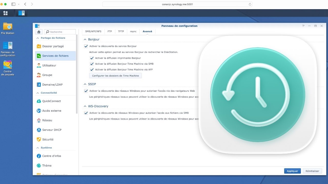The height and width of the screenshot is (184, 328).
Task: Collapse Connectivité sidebar group
Action: pos(38,93)
